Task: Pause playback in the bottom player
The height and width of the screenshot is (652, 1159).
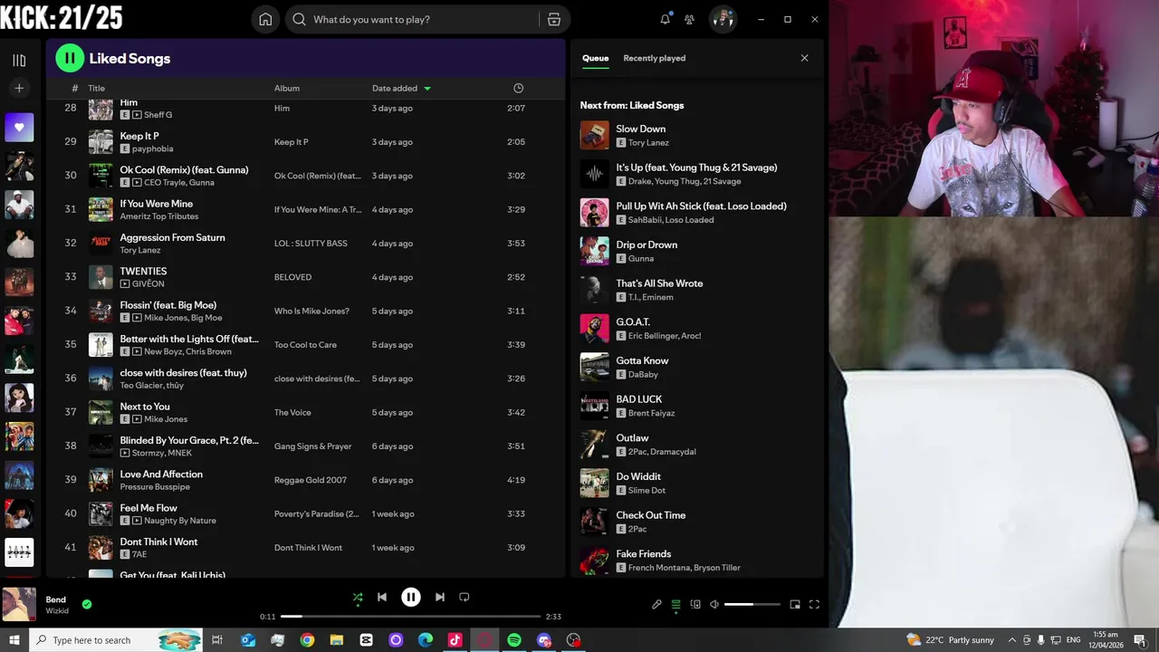Action: (x=411, y=597)
